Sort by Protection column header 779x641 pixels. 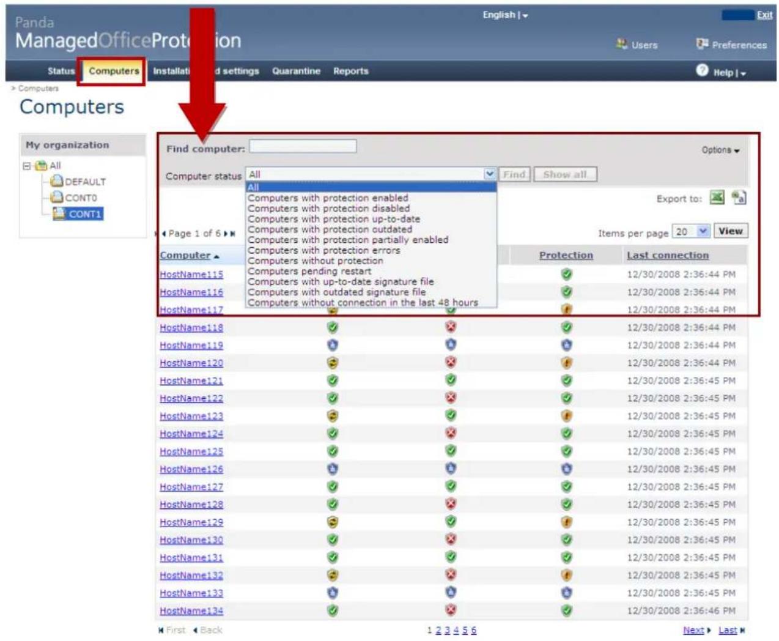tap(566, 255)
